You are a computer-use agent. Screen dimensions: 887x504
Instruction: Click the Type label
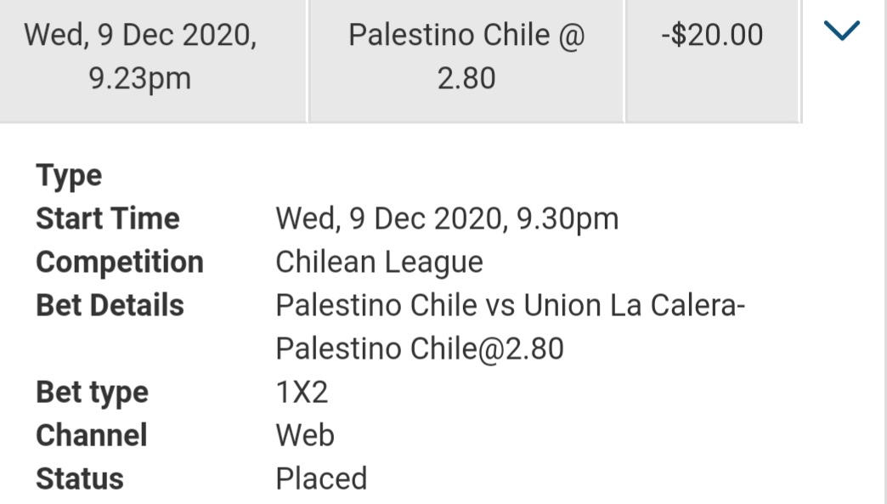pyautogui.click(x=69, y=176)
